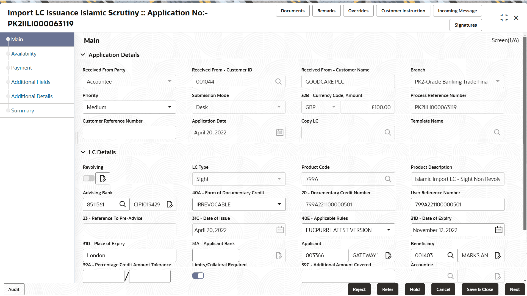The width and height of the screenshot is (527, 296).
Task: Click the Customer Reference Number input field
Action: click(x=129, y=132)
